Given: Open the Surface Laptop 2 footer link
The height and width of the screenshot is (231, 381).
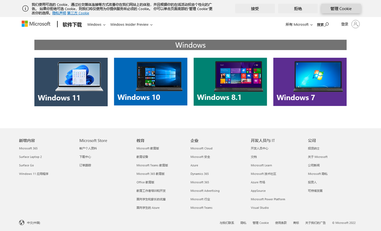Looking at the screenshot, I should click(x=30, y=157).
